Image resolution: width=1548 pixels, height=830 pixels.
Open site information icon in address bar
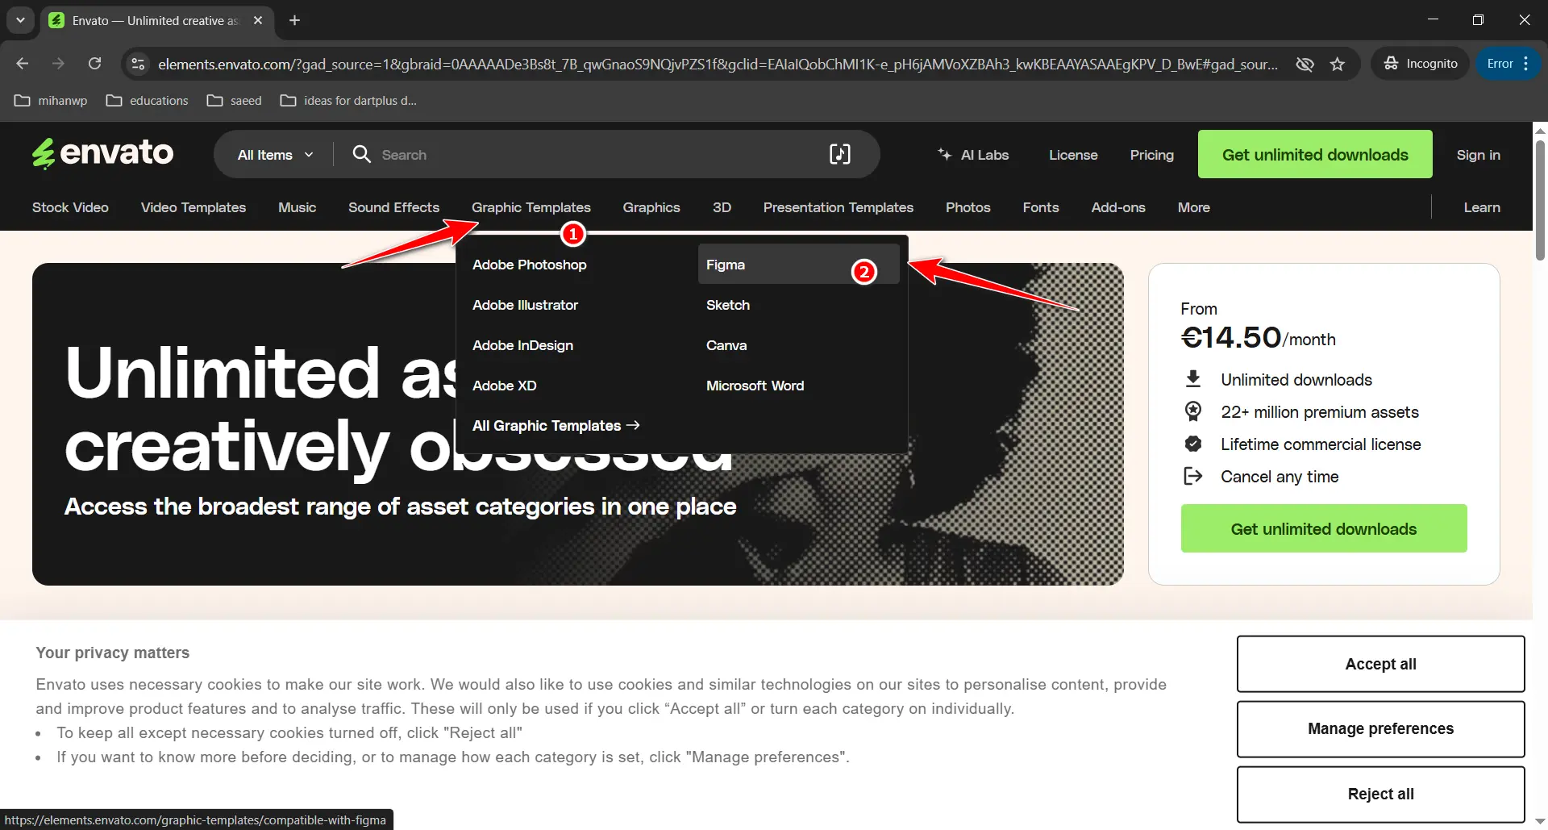point(138,64)
